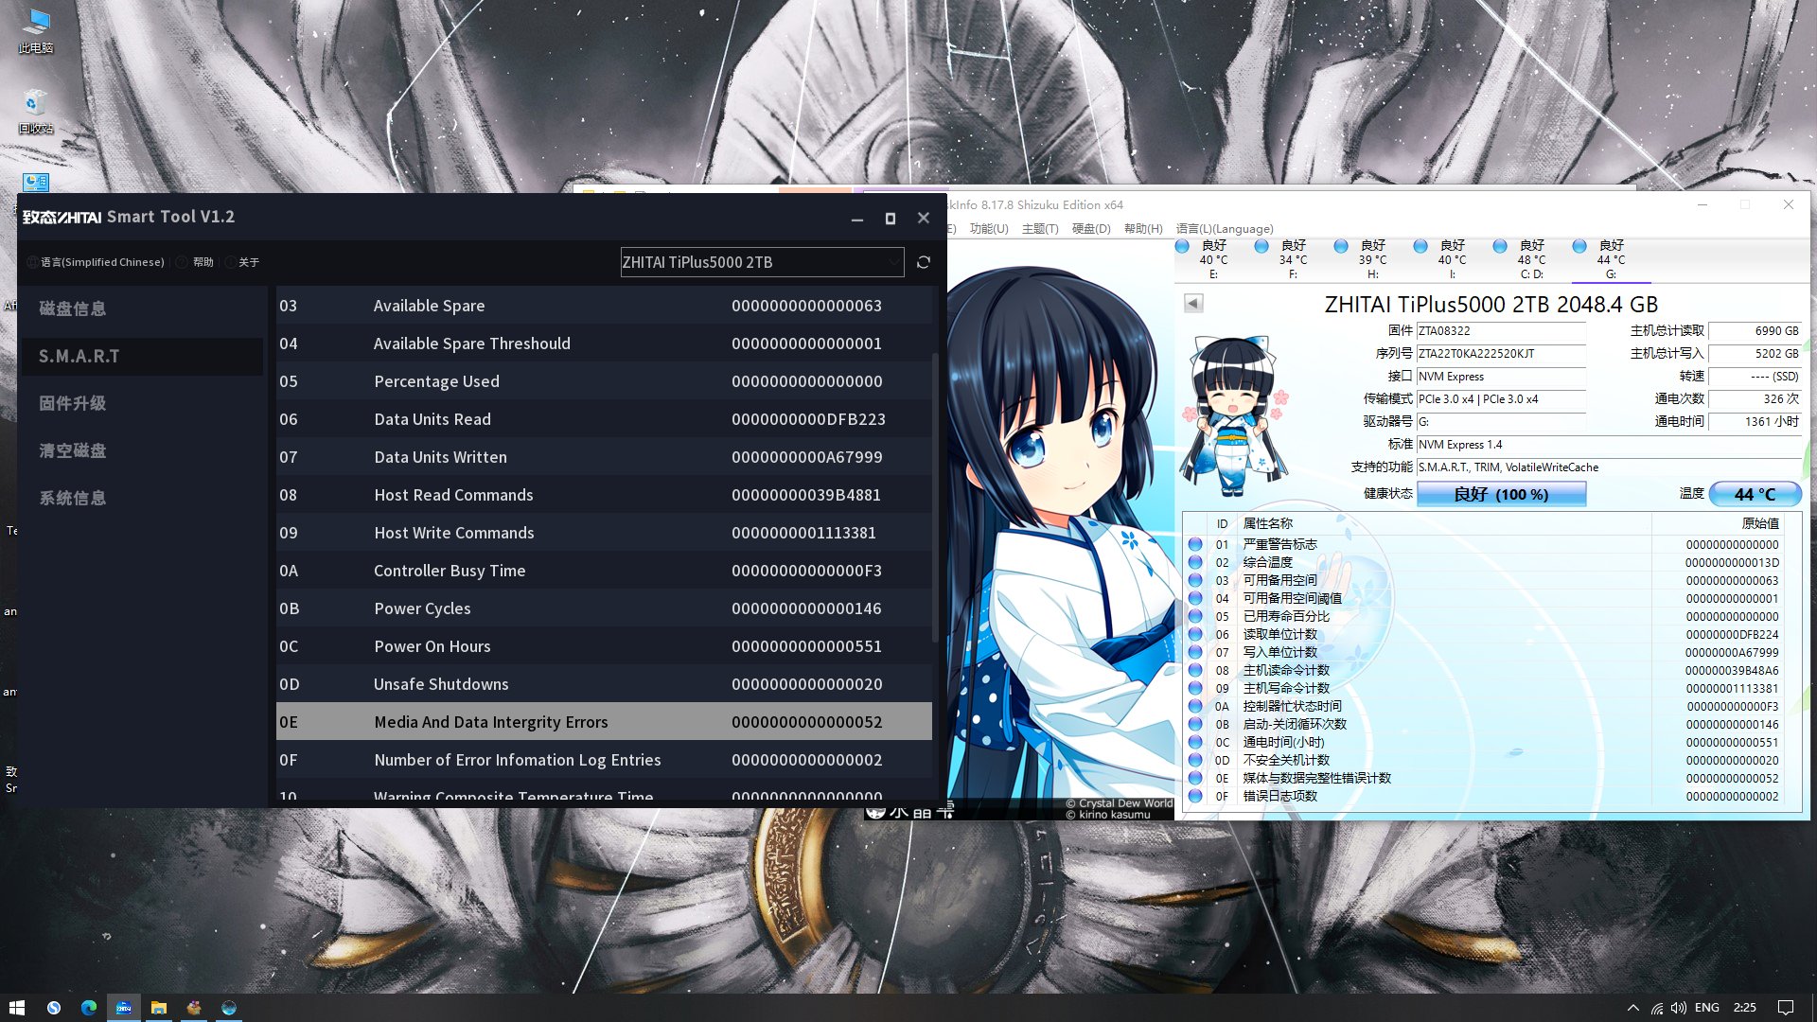
Task: Click the 属性名称 column header
Action: point(1267,523)
